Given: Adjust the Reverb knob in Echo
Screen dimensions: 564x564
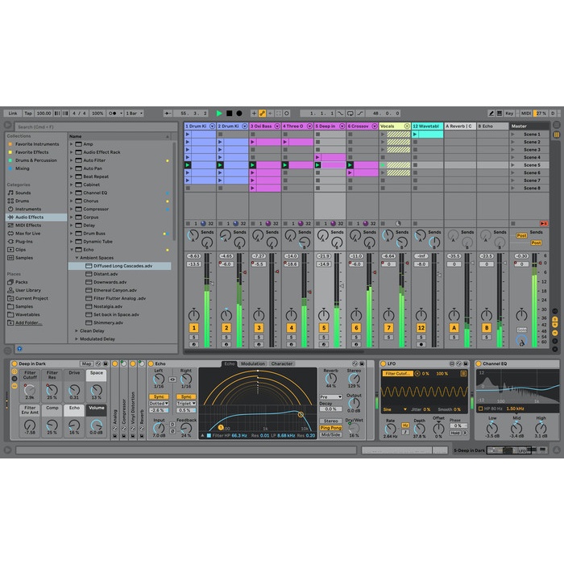Looking at the screenshot, I should 330,379.
